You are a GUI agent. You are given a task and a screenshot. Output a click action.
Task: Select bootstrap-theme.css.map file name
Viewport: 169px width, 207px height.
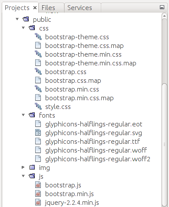pos(84,46)
